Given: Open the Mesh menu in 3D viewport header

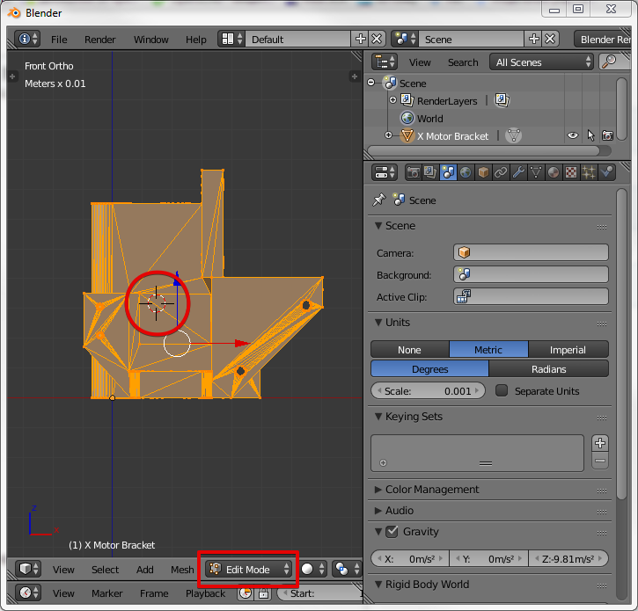Looking at the screenshot, I should point(182,570).
